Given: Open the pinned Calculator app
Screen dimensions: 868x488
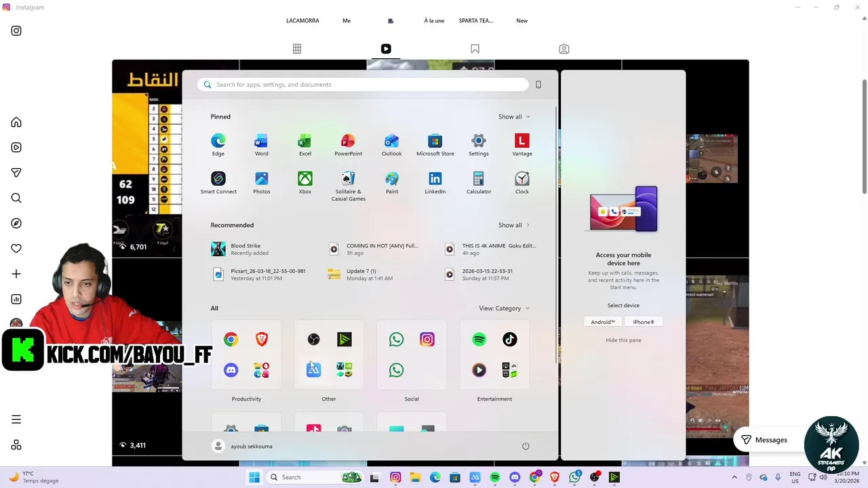Looking at the screenshot, I should 478,183.
